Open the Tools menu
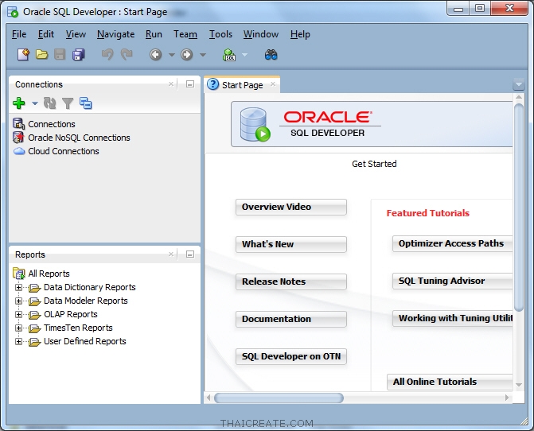 (x=220, y=34)
